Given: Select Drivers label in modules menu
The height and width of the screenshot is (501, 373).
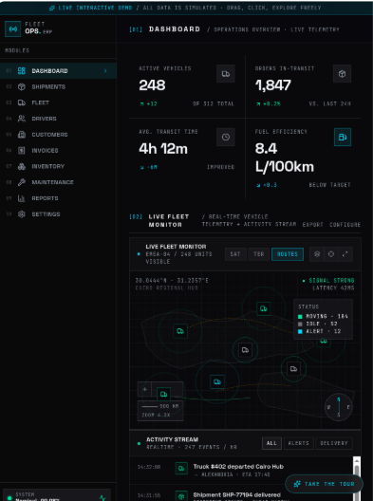Looking at the screenshot, I should [x=44, y=119].
